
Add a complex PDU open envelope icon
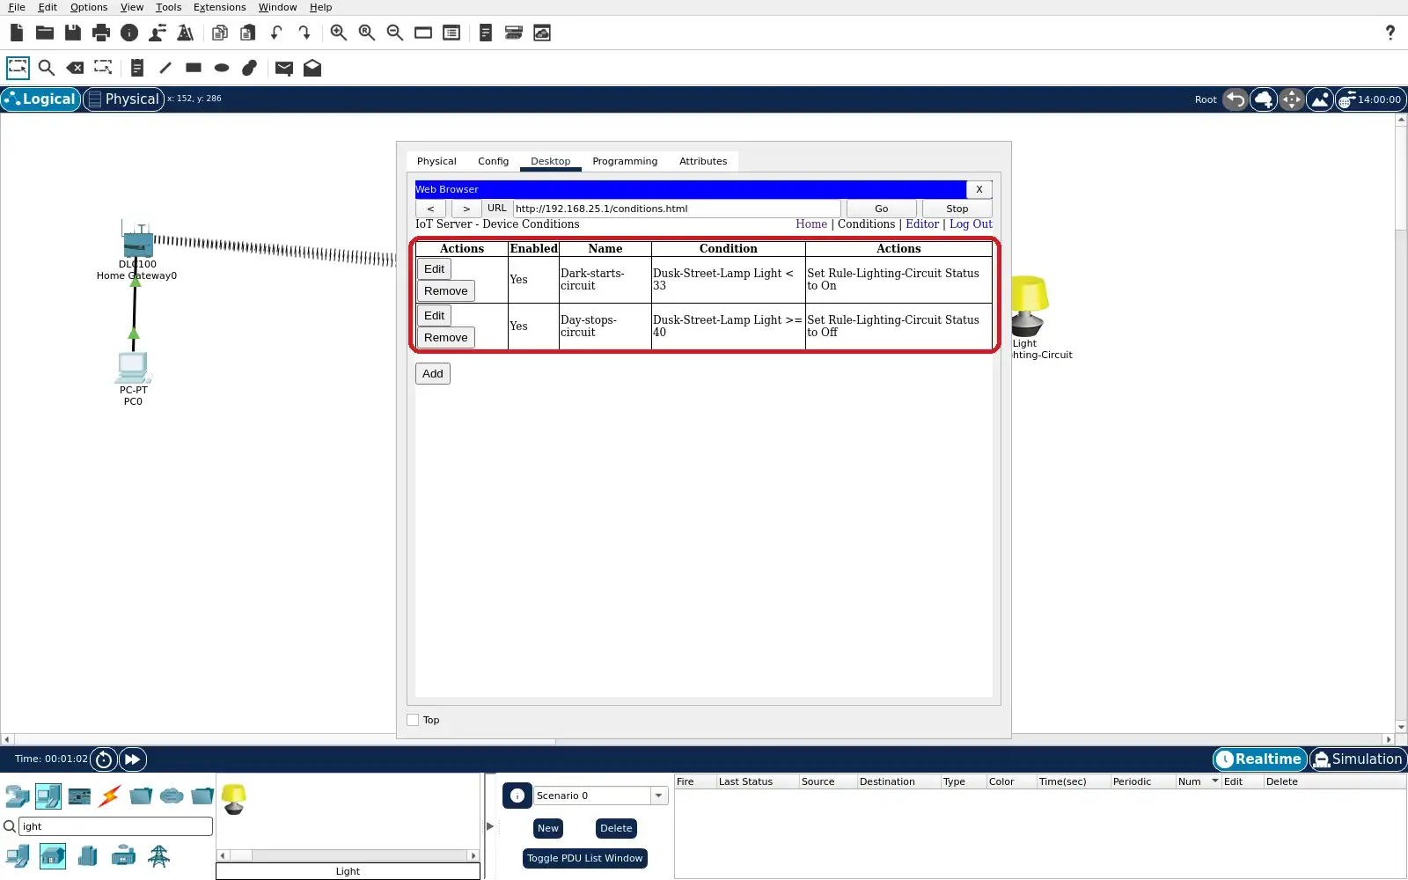[x=312, y=68]
